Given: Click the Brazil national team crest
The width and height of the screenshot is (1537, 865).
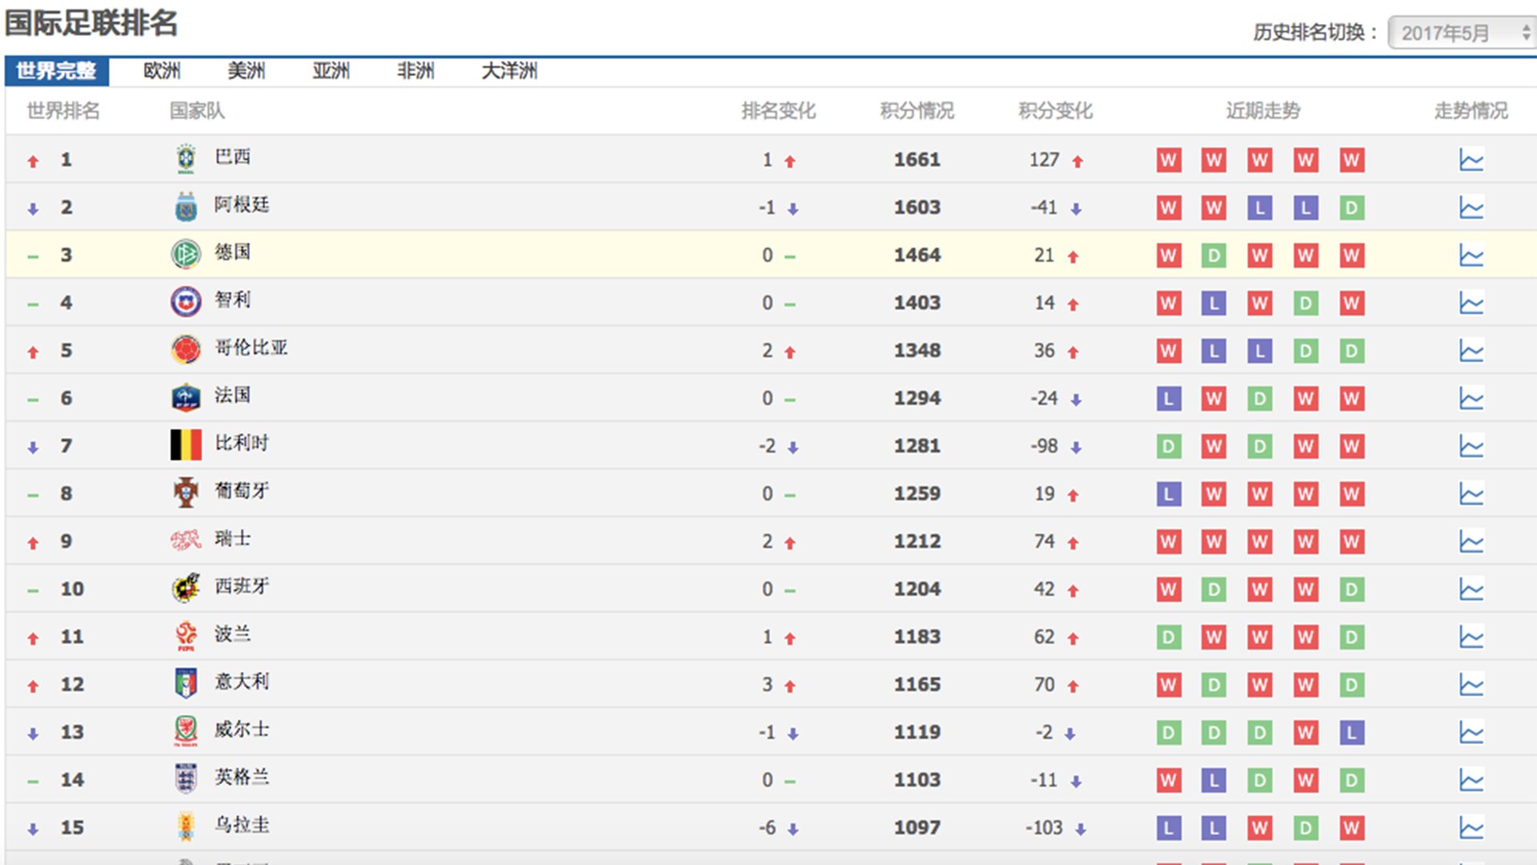Looking at the screenshot, I should tap(185, 159).
